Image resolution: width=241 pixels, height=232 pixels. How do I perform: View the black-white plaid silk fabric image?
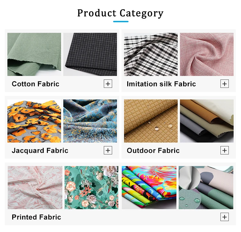151,54
